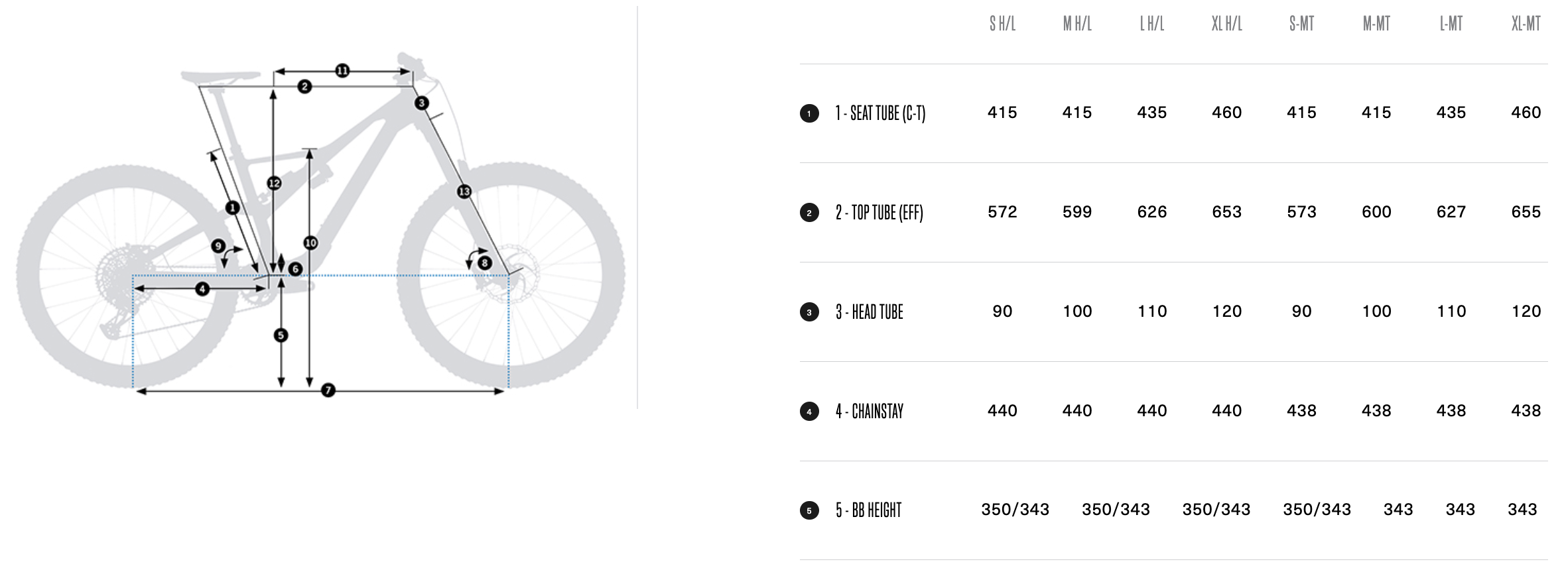Click marker 2 on the diagram's top tube line
Screen dimensions: 1564x574
[x=304, y=86]
